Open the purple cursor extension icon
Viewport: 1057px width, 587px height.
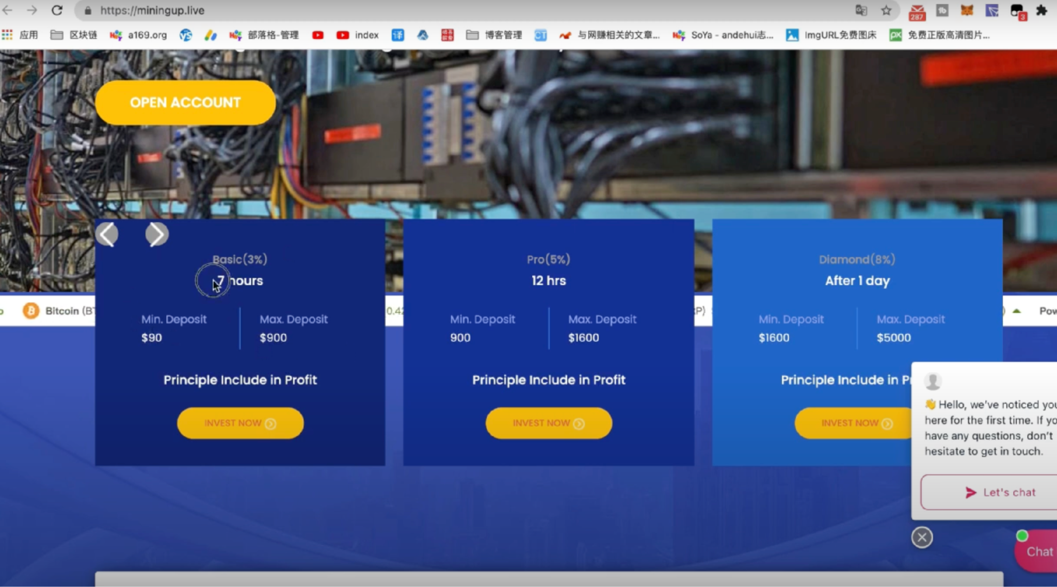[x=991, y=10]
